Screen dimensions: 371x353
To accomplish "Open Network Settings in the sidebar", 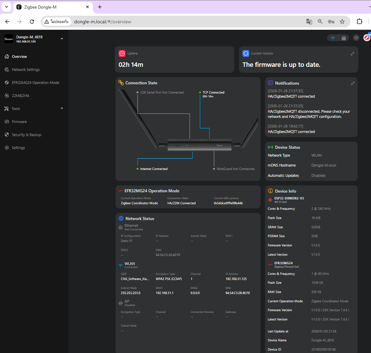I will 26,70.
